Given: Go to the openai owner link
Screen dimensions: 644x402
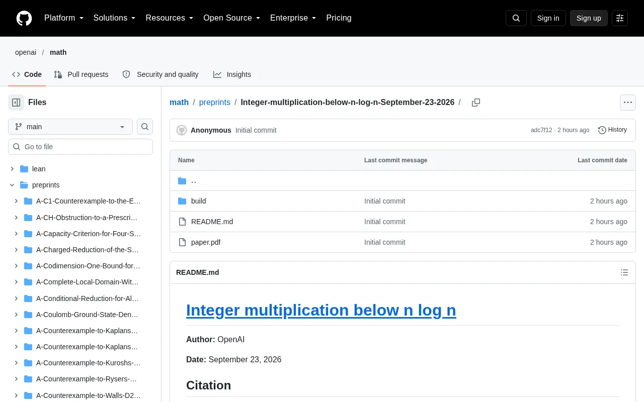Looking at the screenshot, I should [x=26, y=52].
